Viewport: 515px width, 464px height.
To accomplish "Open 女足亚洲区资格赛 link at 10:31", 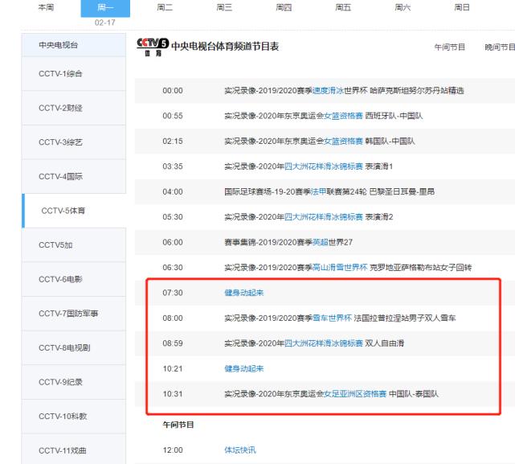I will tap(355, 394).
